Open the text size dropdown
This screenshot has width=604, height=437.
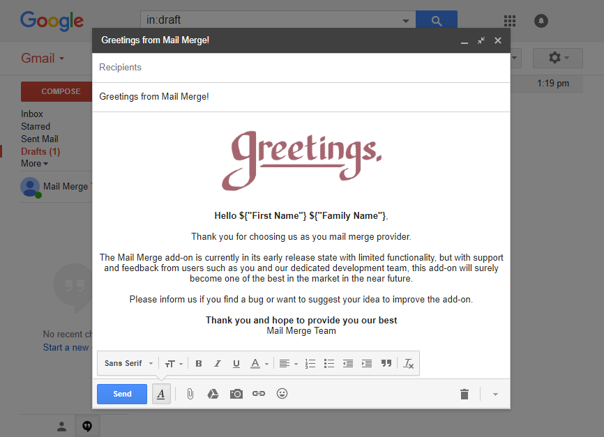tap(174, 364)
